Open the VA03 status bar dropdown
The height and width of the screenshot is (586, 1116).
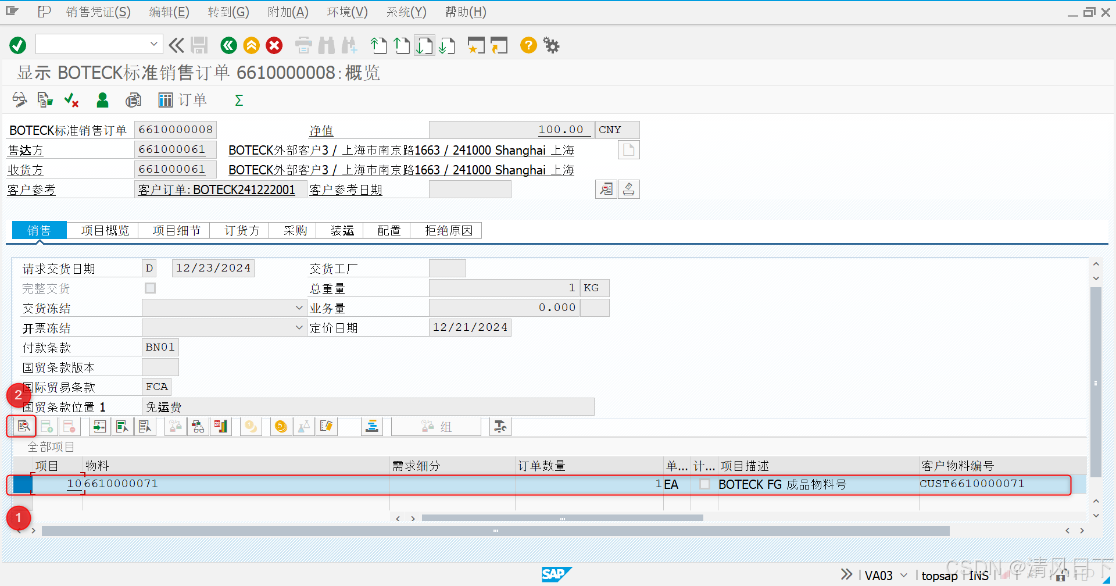click(904, 576)
